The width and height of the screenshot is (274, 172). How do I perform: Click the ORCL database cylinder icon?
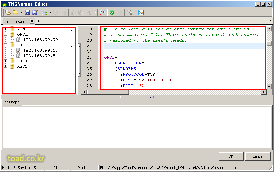[x=12, y=34]
